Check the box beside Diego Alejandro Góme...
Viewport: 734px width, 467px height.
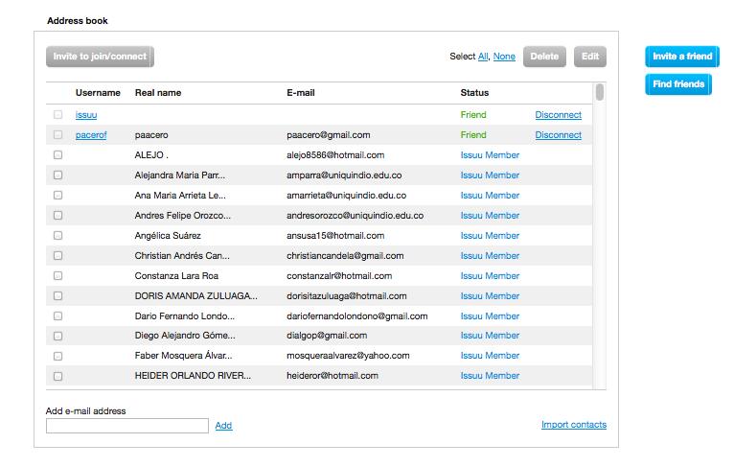pos(58,336)
